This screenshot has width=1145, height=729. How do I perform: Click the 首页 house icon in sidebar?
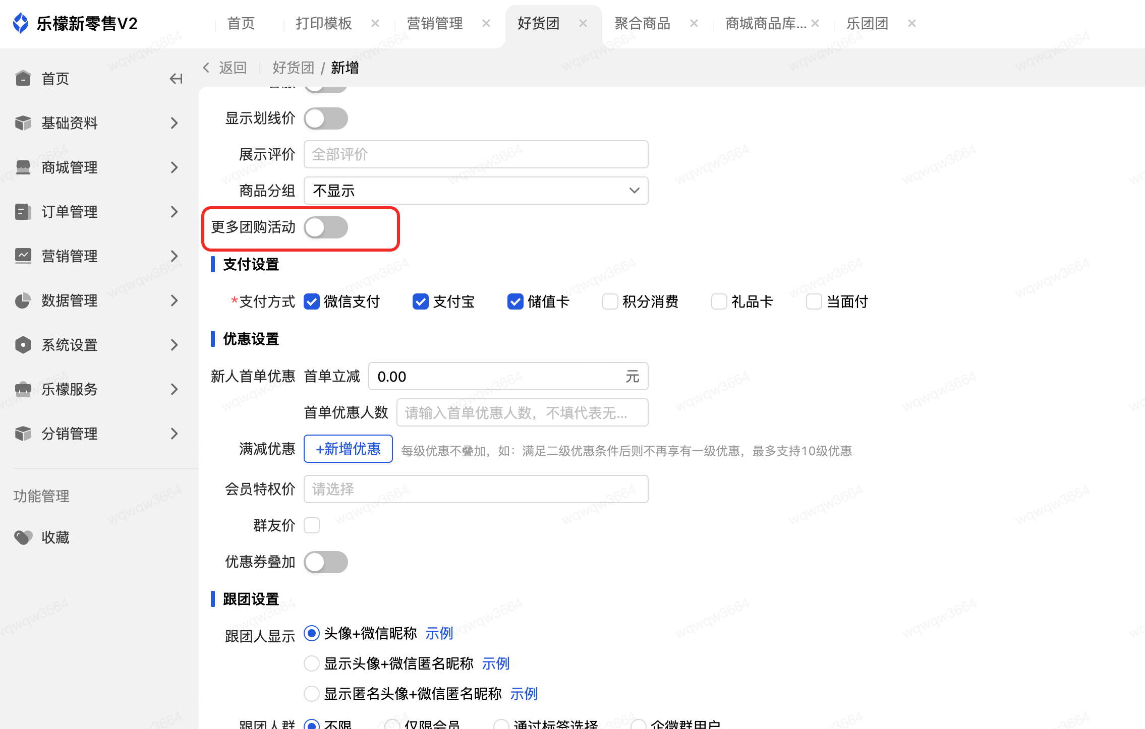(23, 79)
